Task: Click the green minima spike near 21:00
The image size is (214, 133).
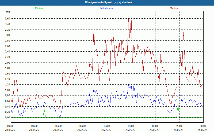Action: pyautogui.click(x=178, y=111)
